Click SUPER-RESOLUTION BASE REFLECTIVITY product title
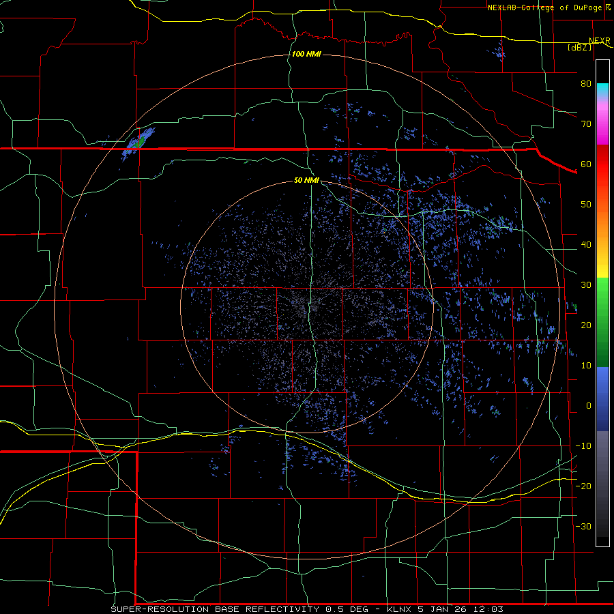This screenshot has width=614, height=614. [215, 609]
